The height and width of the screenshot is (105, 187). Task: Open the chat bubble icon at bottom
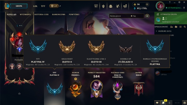point(157,103)
